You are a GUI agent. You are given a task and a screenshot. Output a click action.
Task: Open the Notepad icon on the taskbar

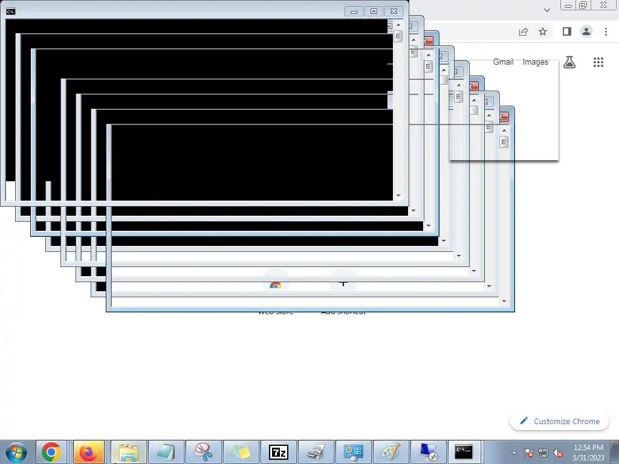click(166, 452)
